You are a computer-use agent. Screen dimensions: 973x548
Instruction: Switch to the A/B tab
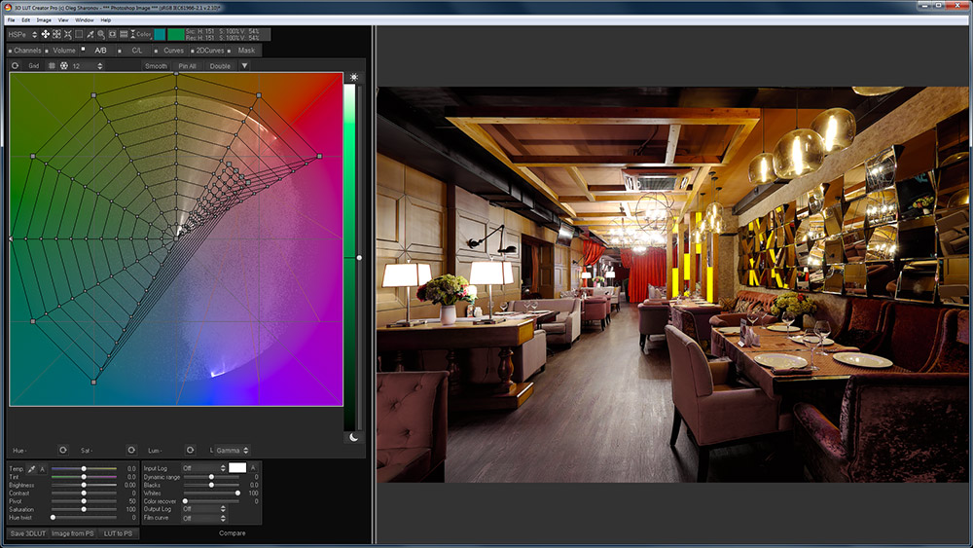(x=100, y=50)
